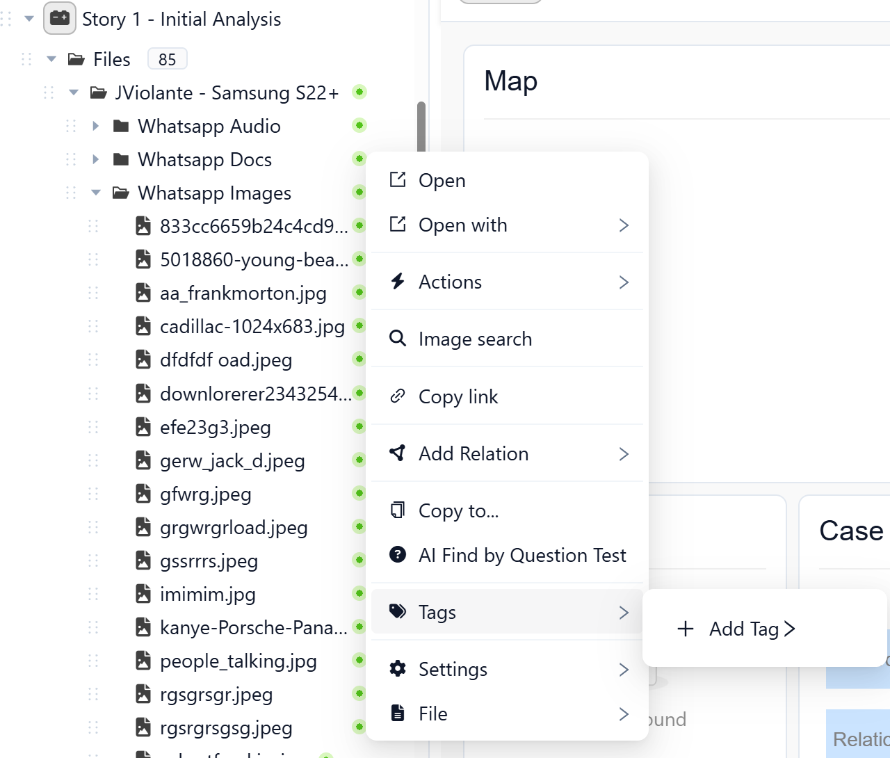The height and width of the screenshot is (758, 890).
Task: Click the Add Relation graph icon
Action: click(398, 453)
